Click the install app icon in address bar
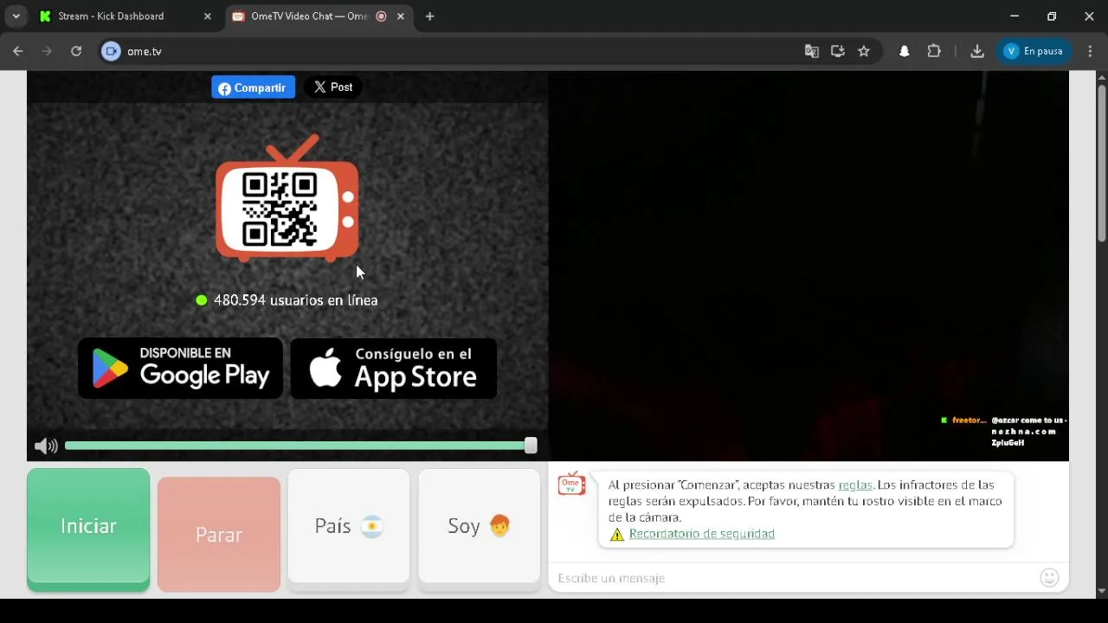 tap(837, 51)
